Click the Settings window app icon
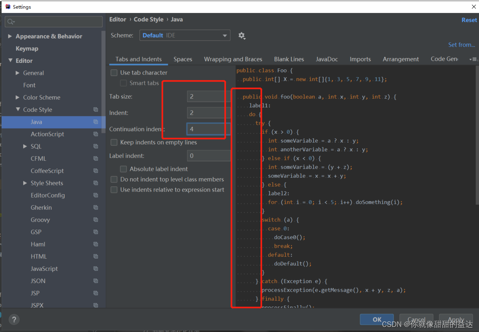479x332 pixels. click(7, 7)
